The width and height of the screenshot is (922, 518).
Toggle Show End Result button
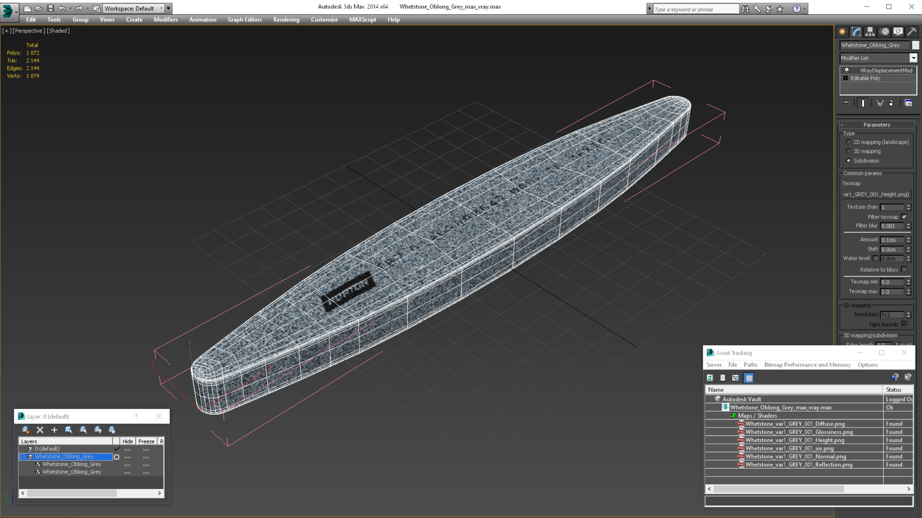[x=863, y=103]
